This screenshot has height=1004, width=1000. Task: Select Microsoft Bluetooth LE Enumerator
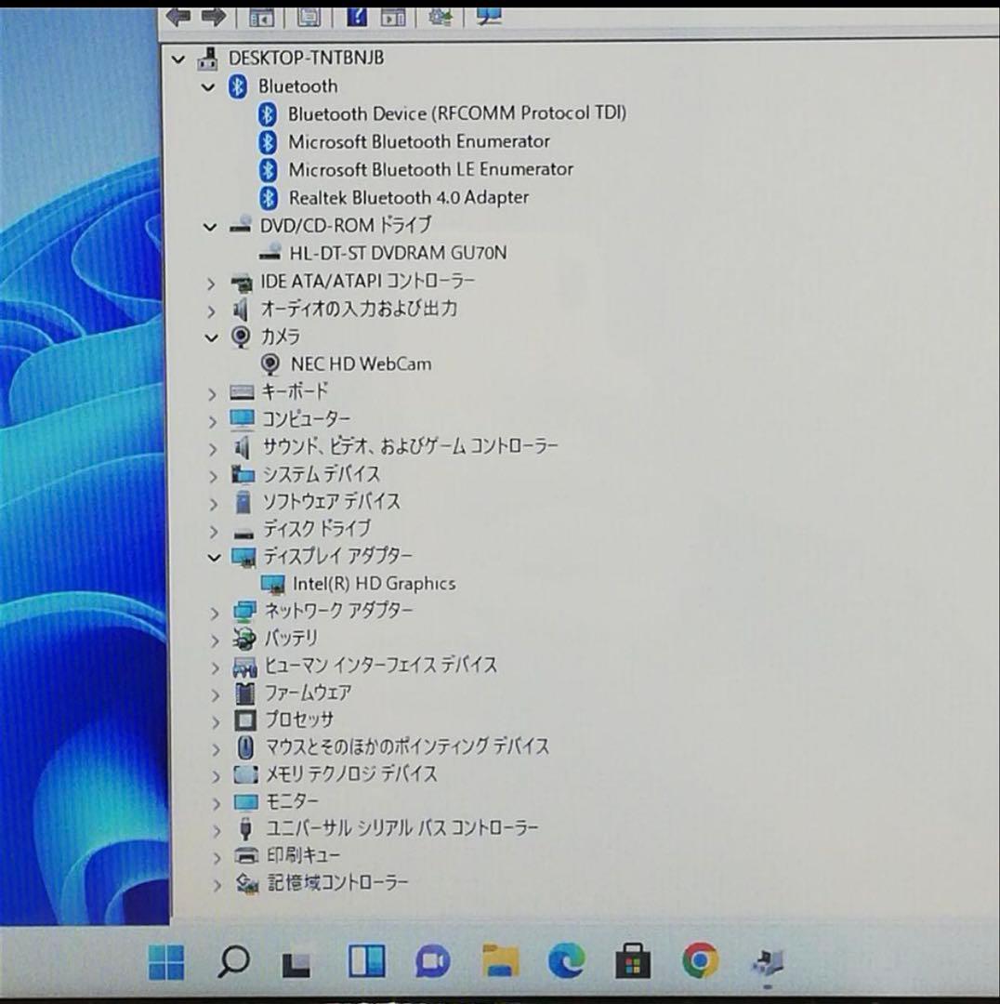pyautogui.click(x=431, y=169)
